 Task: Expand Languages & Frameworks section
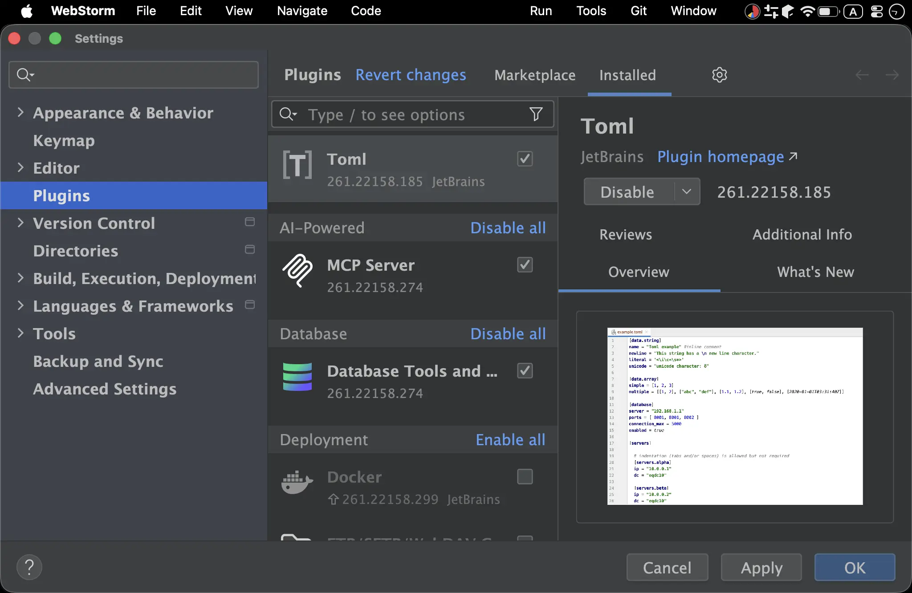coord(20,305)
